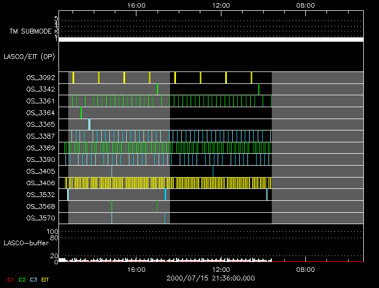The image size is (379, 288).
Task: Click the 2000/07/15 21:36:00.000 timestamp
Action: pyautogui.click(x=211, y=278)
